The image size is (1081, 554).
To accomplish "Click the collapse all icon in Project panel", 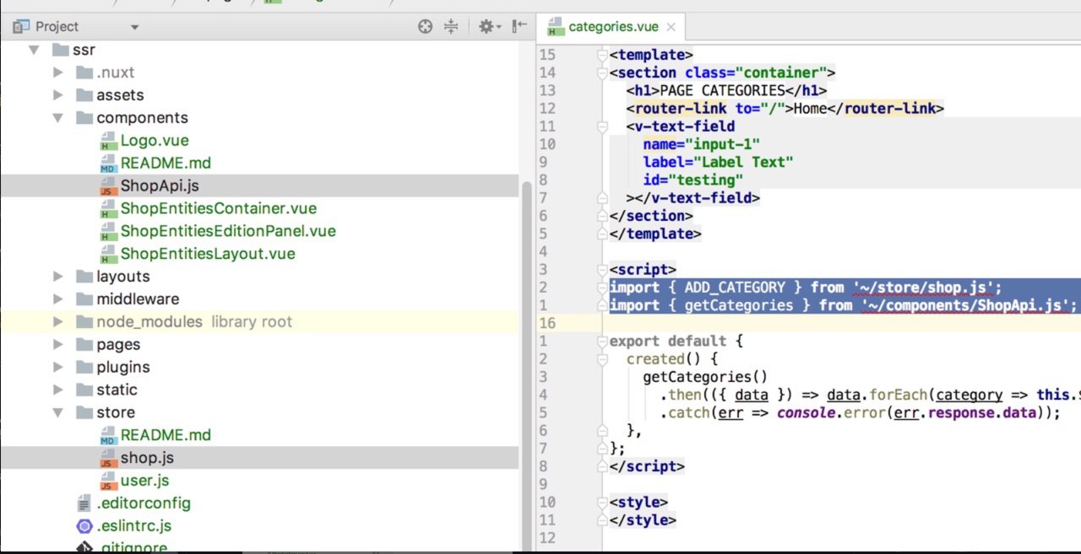I will pos(451,27).
